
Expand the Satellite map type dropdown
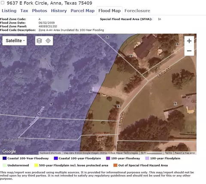coord(15,41)
